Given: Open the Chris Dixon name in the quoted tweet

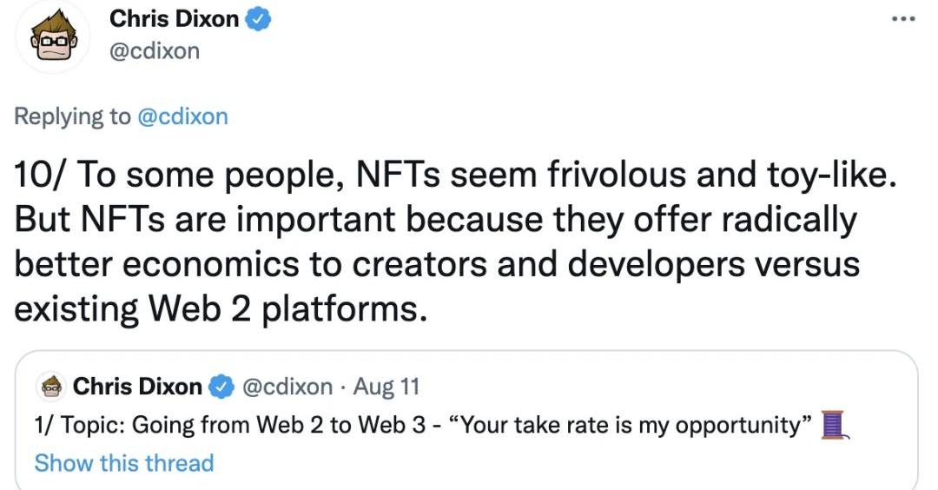Looking at the screenshot, I should (137, 387).
